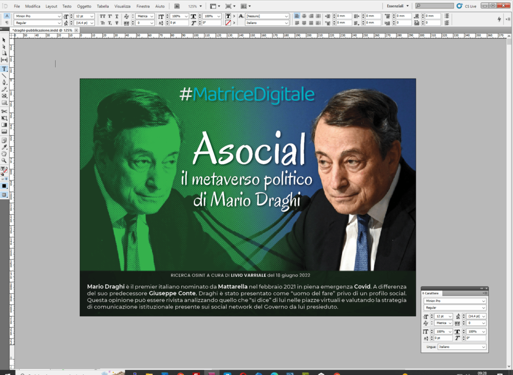Open the Testo menu
This screenshot has width=513, height=375.
pyautogui.click(x=67, y=6)
